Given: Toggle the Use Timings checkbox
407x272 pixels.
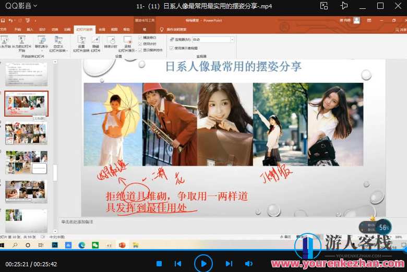Looking at the screenshot, I should [140, 44].
